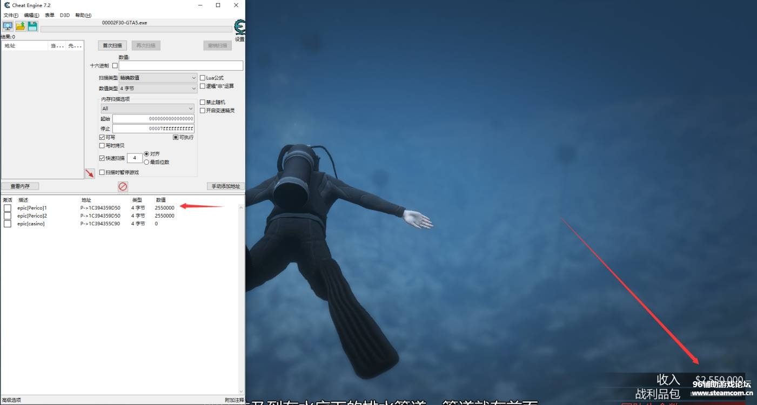Click the 激活 column header in address table
Viewport: 757px width, 405px height.
[x=8, y=200]
